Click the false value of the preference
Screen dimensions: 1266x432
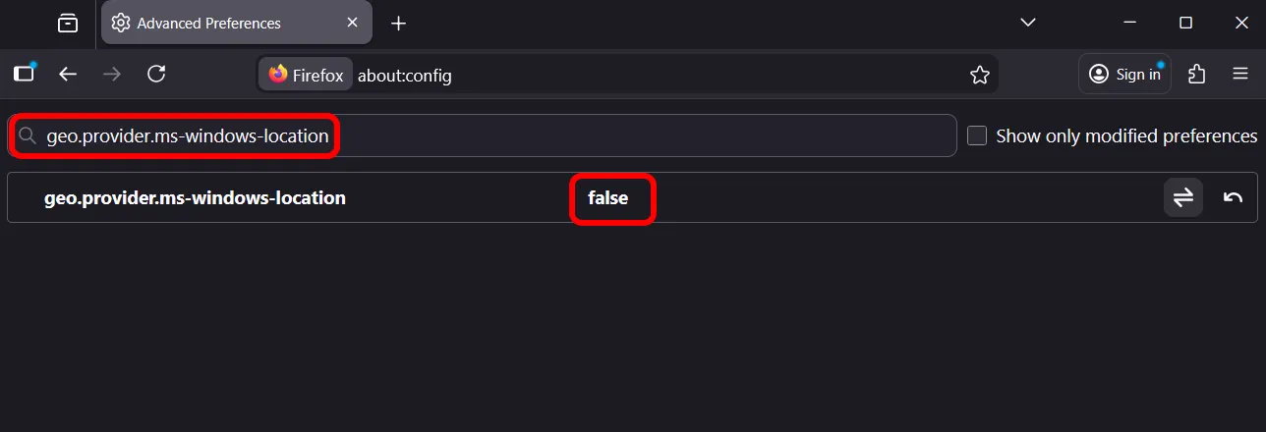click(608, 198)
